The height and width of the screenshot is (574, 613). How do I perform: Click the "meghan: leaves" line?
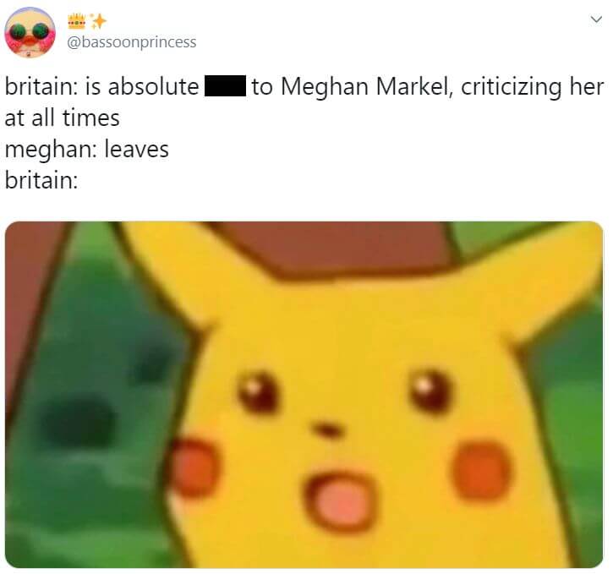point(87,150)
